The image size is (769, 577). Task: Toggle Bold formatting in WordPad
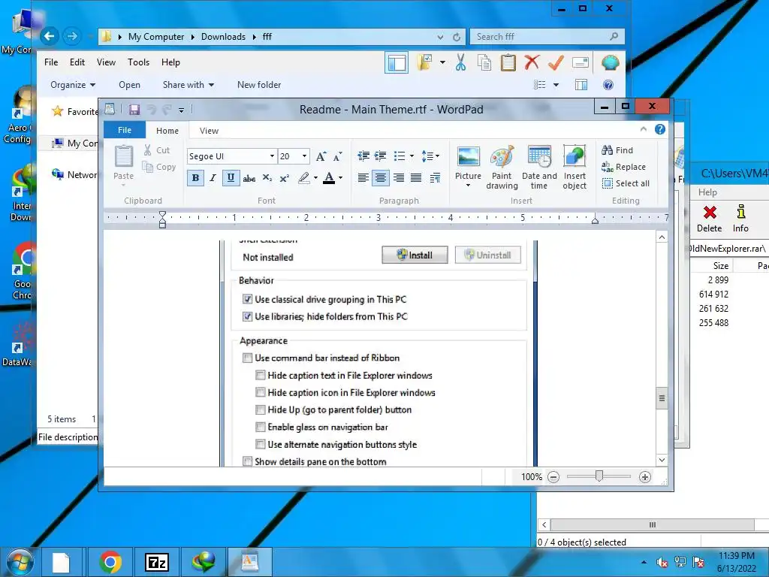pyautogui.click(x=196, y=177)
